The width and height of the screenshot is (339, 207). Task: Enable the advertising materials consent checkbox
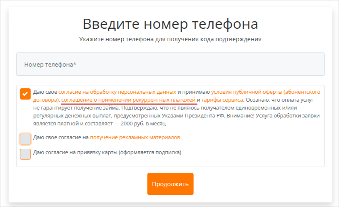coord(25,139)
